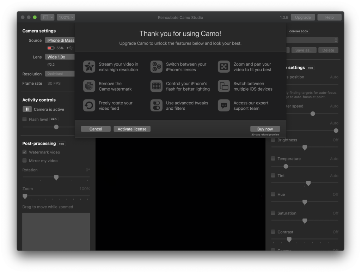
Task: Open the Resolution Optimised dropdown
Action: 60,74
